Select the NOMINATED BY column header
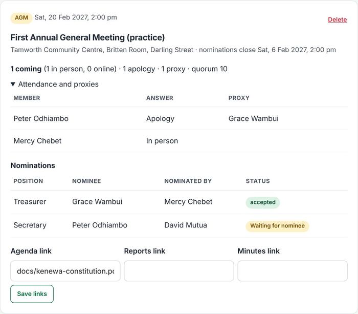Image resolution: width=358 pixels, height=314 pixels. [x=188, y=181]
